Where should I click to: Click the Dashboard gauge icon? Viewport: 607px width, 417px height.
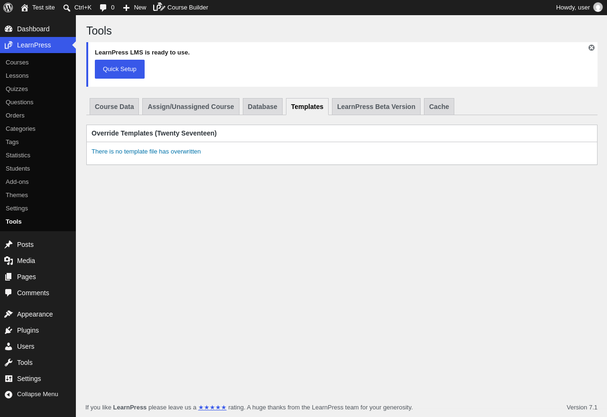(9, 29)
